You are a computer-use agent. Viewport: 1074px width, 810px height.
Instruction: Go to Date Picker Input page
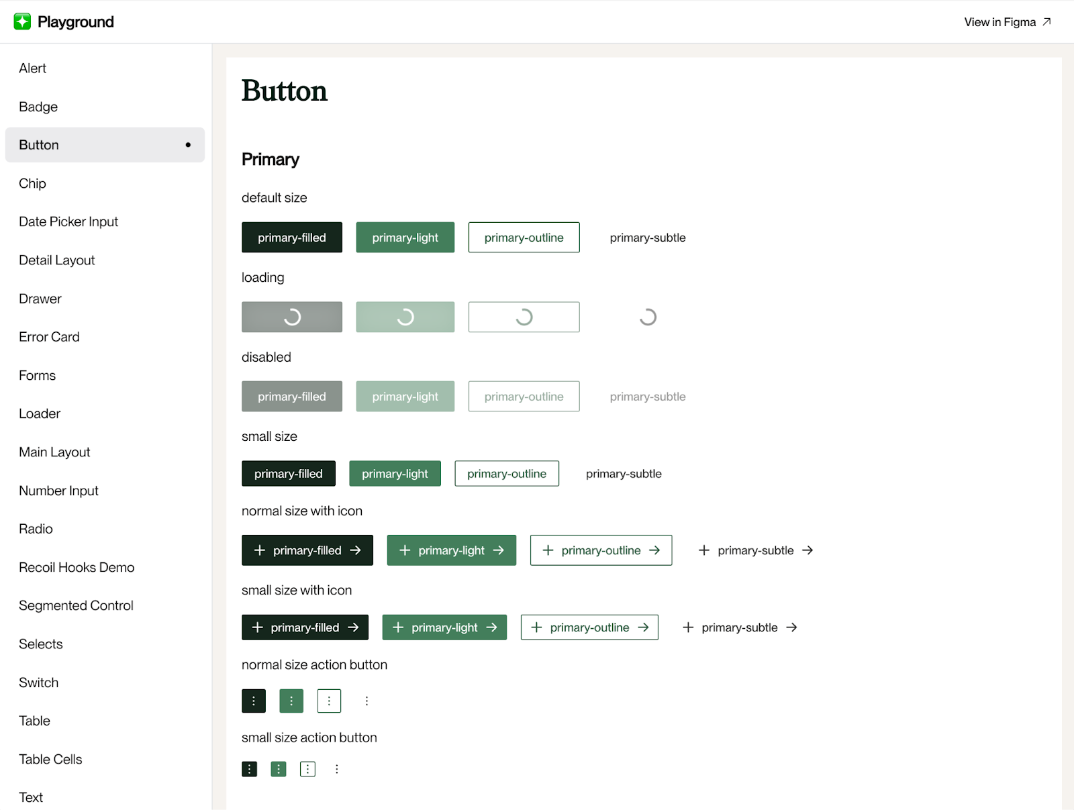105,221
